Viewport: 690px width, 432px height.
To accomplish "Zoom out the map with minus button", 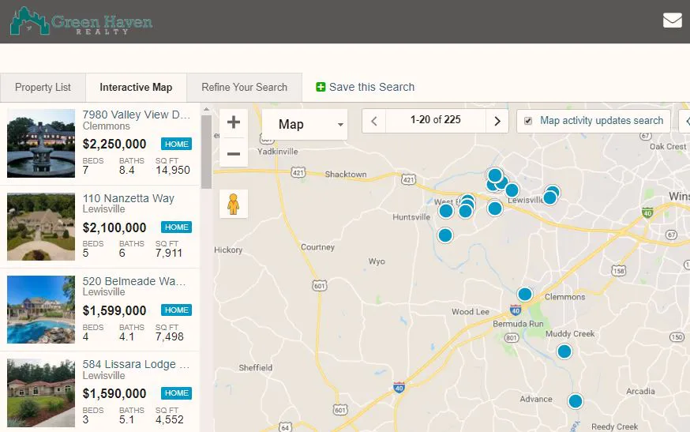I will coord(234,153).
